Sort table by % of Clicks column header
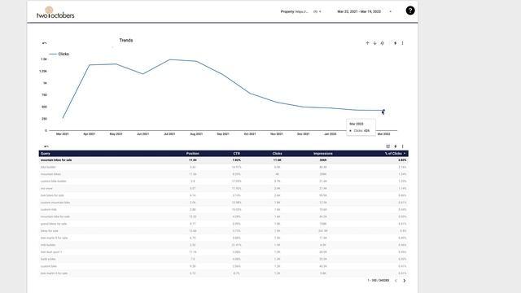 (x=393, y=154)
